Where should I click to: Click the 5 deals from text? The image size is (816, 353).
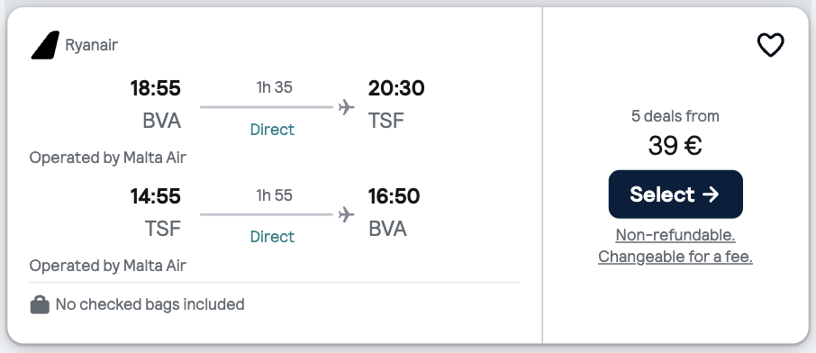(x=675, y=116)
